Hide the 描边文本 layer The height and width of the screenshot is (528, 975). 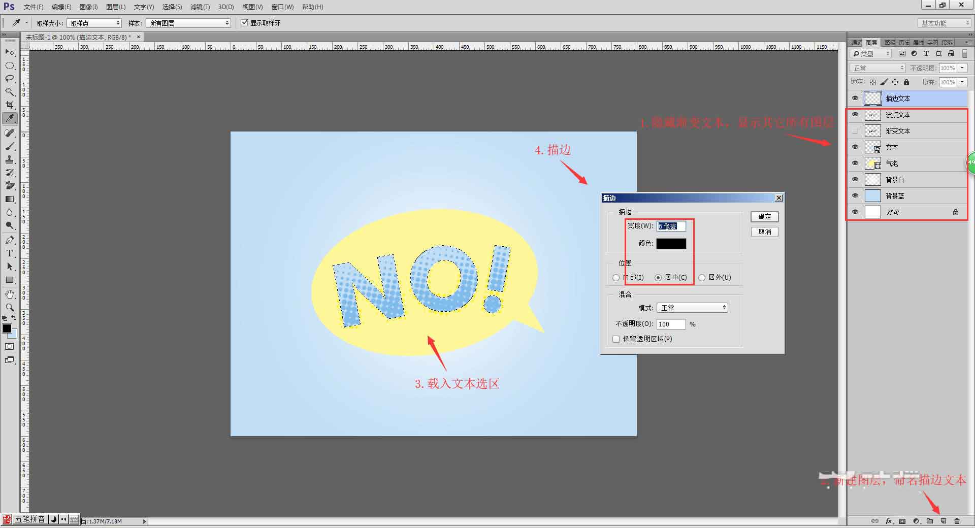(855, 98)
